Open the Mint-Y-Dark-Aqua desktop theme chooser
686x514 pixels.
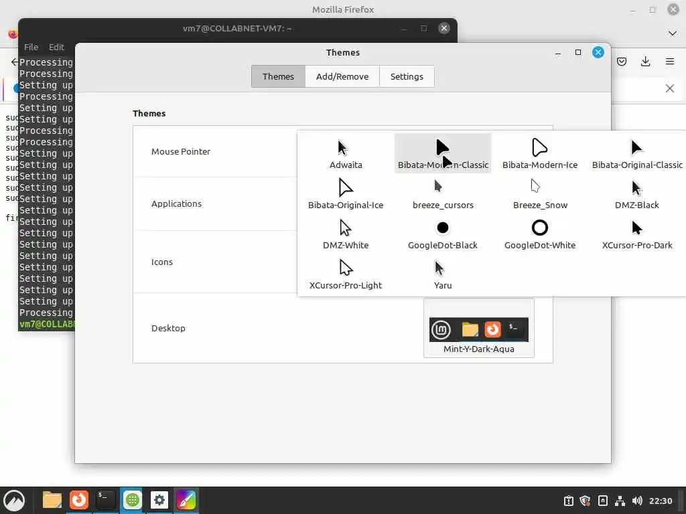[x=478, y=329]
